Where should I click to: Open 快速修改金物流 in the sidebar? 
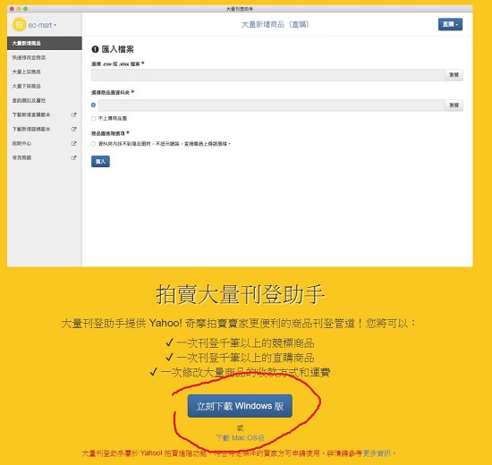[x=45, y=57]
